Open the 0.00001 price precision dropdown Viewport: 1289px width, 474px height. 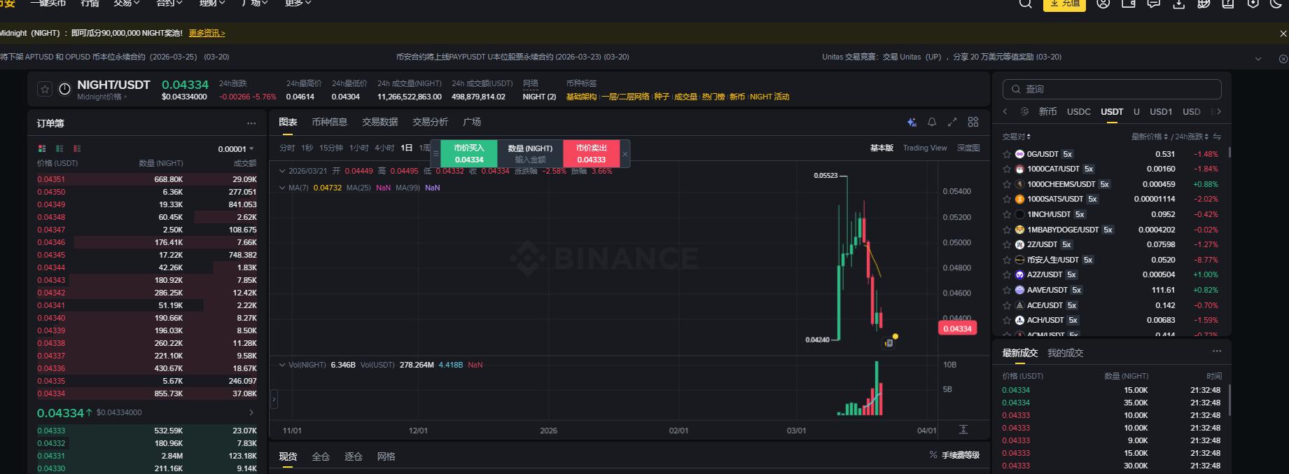[236, 149]
